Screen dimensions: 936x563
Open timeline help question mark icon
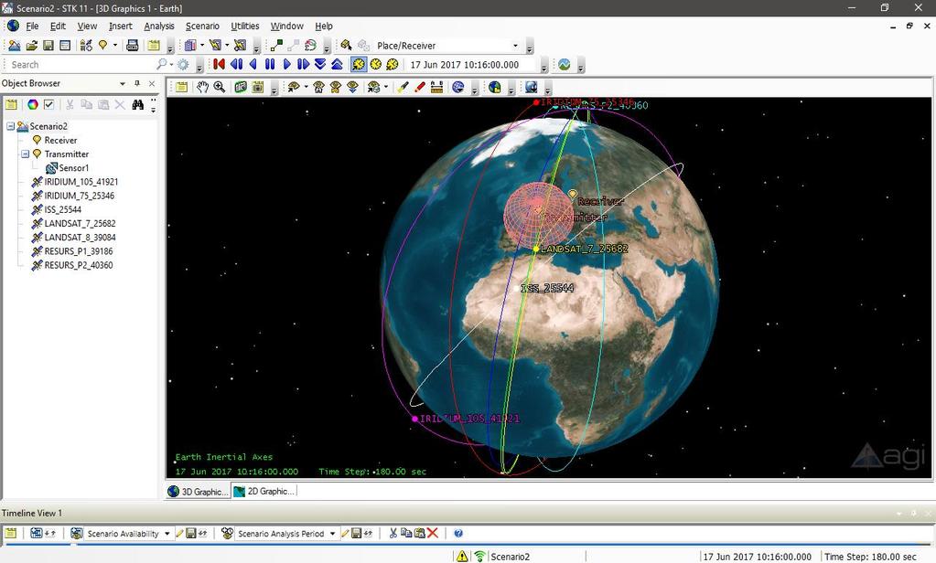[458, 533]
